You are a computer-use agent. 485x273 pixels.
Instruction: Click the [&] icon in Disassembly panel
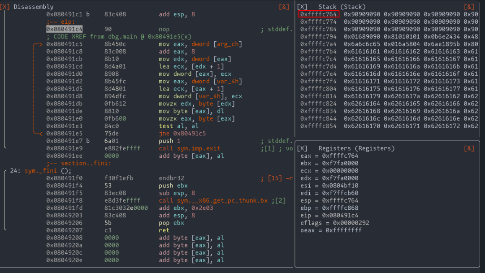tap(284, 7)
